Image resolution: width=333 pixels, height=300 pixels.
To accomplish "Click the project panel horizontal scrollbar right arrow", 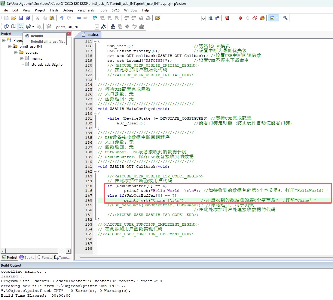I will [68, 251].
